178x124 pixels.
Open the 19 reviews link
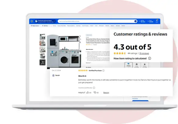pos(144,53)
